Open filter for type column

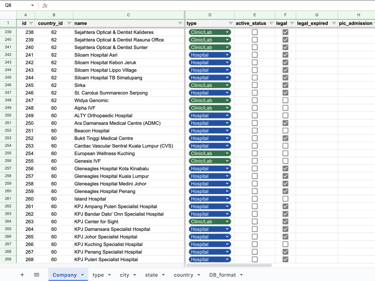[231, 23]
